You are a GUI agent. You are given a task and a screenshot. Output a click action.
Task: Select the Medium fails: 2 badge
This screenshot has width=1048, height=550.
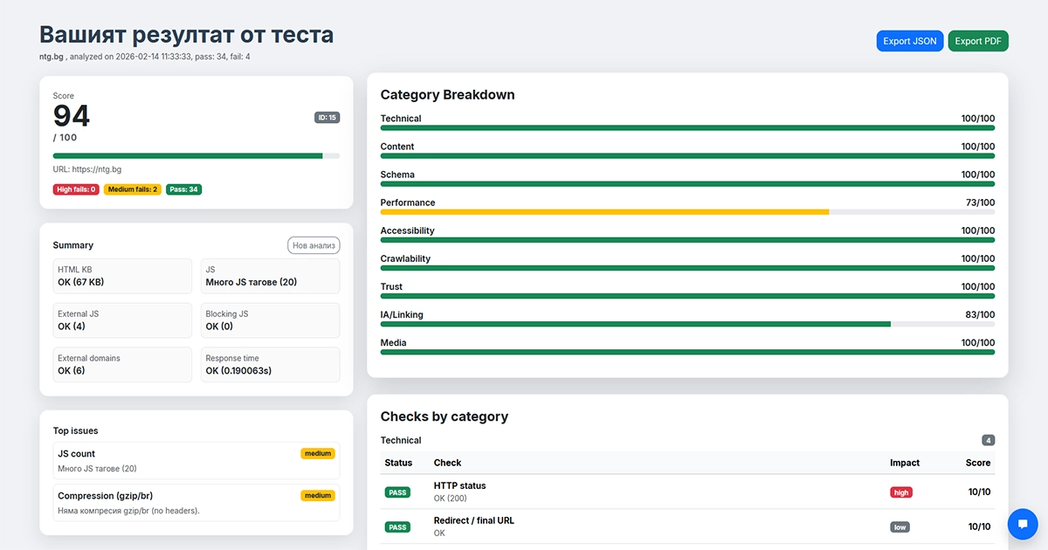(132, 189)
